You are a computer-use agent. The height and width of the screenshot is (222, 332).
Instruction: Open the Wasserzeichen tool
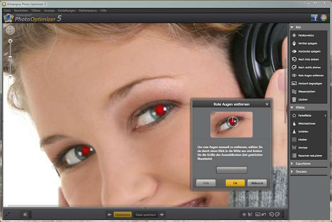294,91
